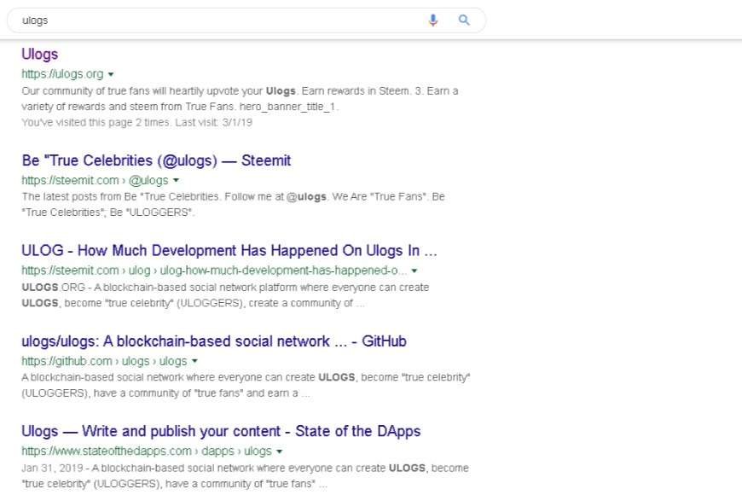Open 'Ulogs — Write and publish your content' result

(x=221, y=431)
